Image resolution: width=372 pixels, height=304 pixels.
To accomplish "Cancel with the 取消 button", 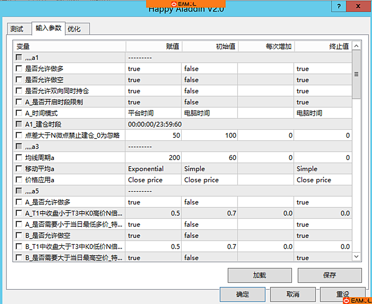I will [293, 294].
